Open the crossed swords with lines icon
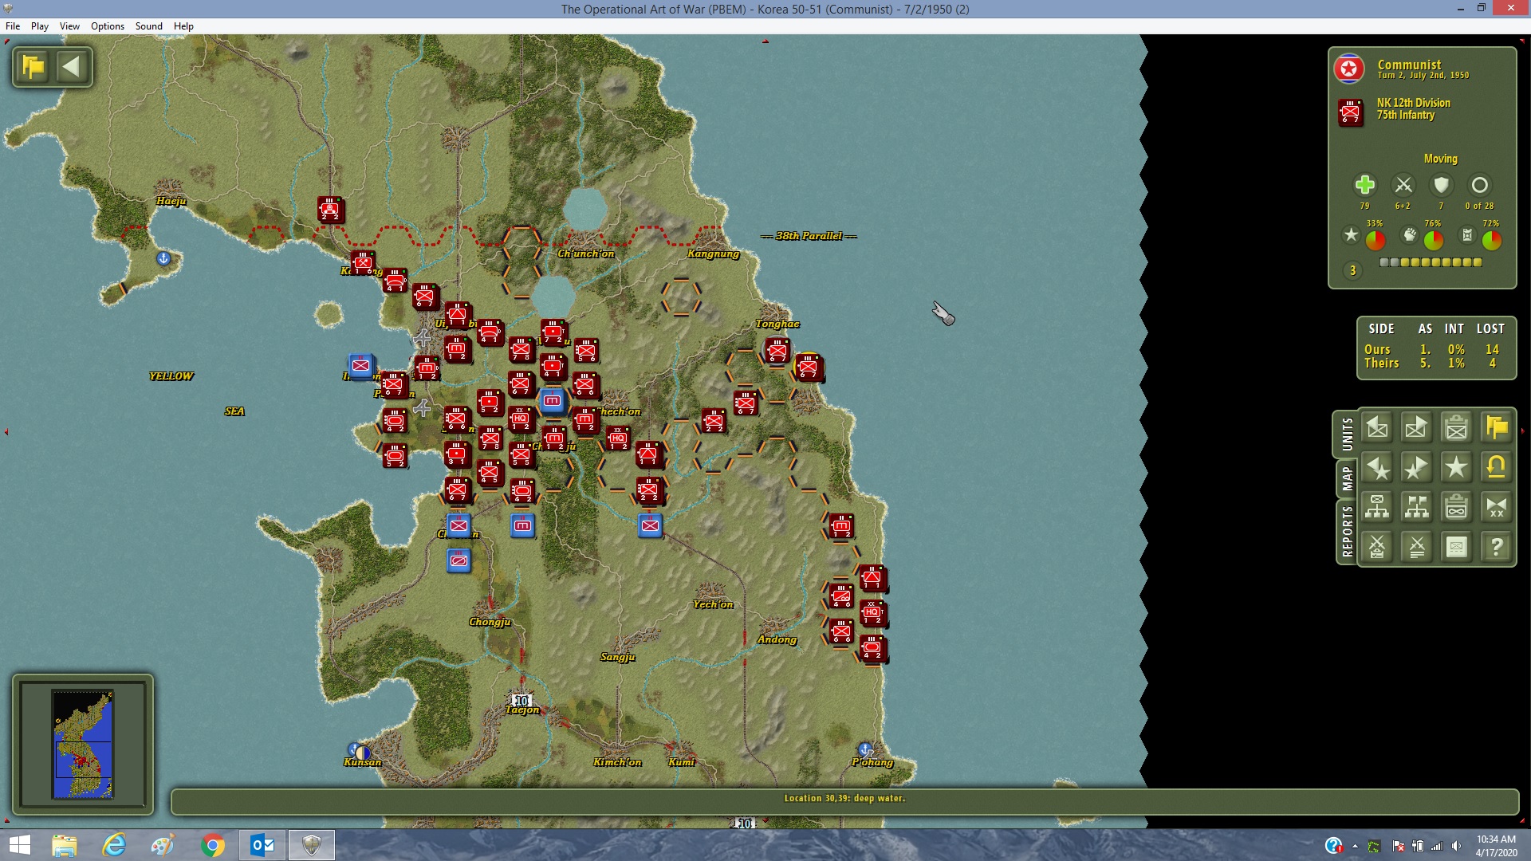 pos(1417,547)
